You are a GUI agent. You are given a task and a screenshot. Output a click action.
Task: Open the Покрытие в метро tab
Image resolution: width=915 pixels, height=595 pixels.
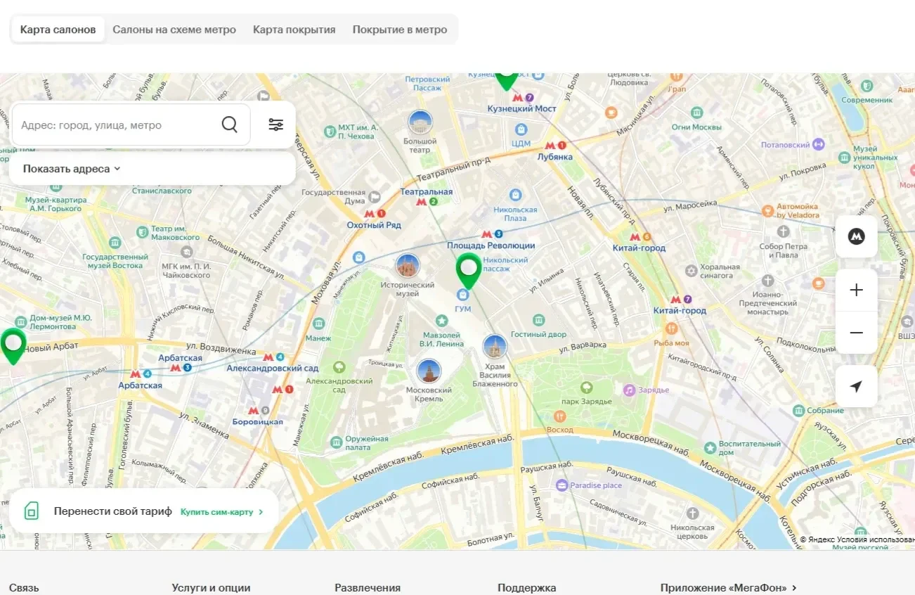[x=400, y=30]
